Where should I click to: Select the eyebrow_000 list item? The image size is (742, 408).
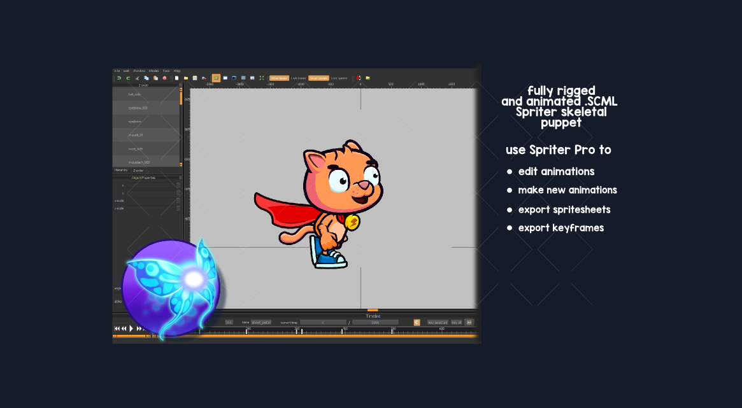tap(146, 108)
